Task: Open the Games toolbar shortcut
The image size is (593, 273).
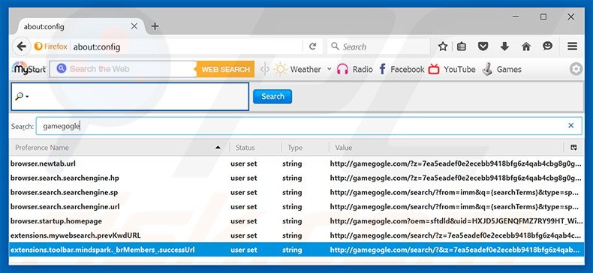Action: (501, 69)
